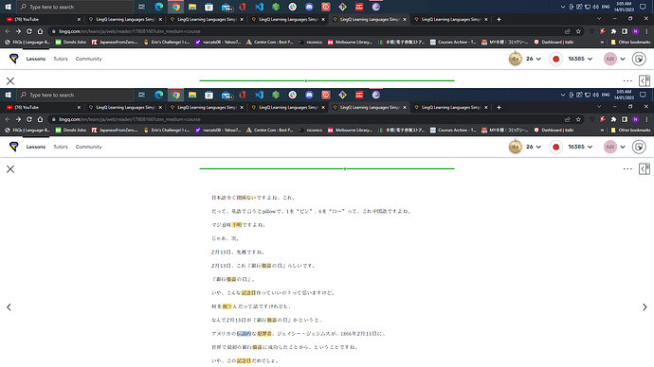The height and width of the screenshot is (367, 654).
Task: Click the gold coin icon beside 26 above the reader
Action: (x=515, y=147)
